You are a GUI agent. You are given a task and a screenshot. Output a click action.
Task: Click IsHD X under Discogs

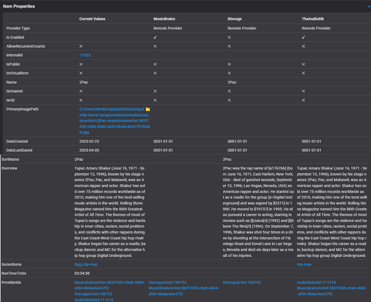(229, 100)
